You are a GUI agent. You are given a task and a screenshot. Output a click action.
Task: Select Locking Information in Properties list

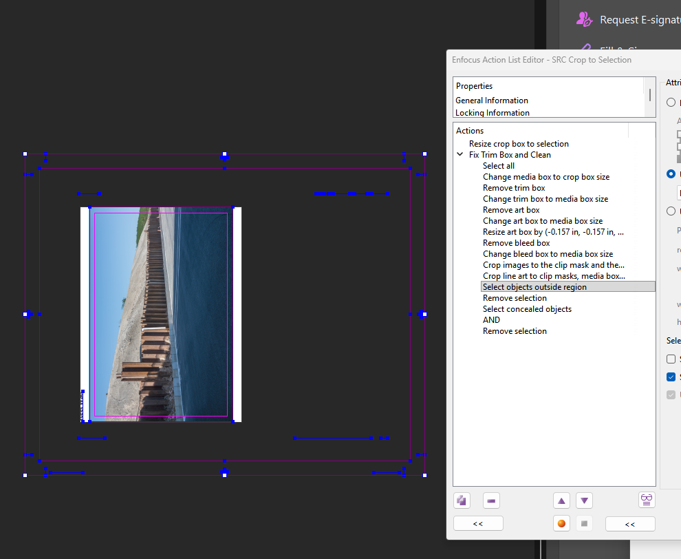pos(492,113)
